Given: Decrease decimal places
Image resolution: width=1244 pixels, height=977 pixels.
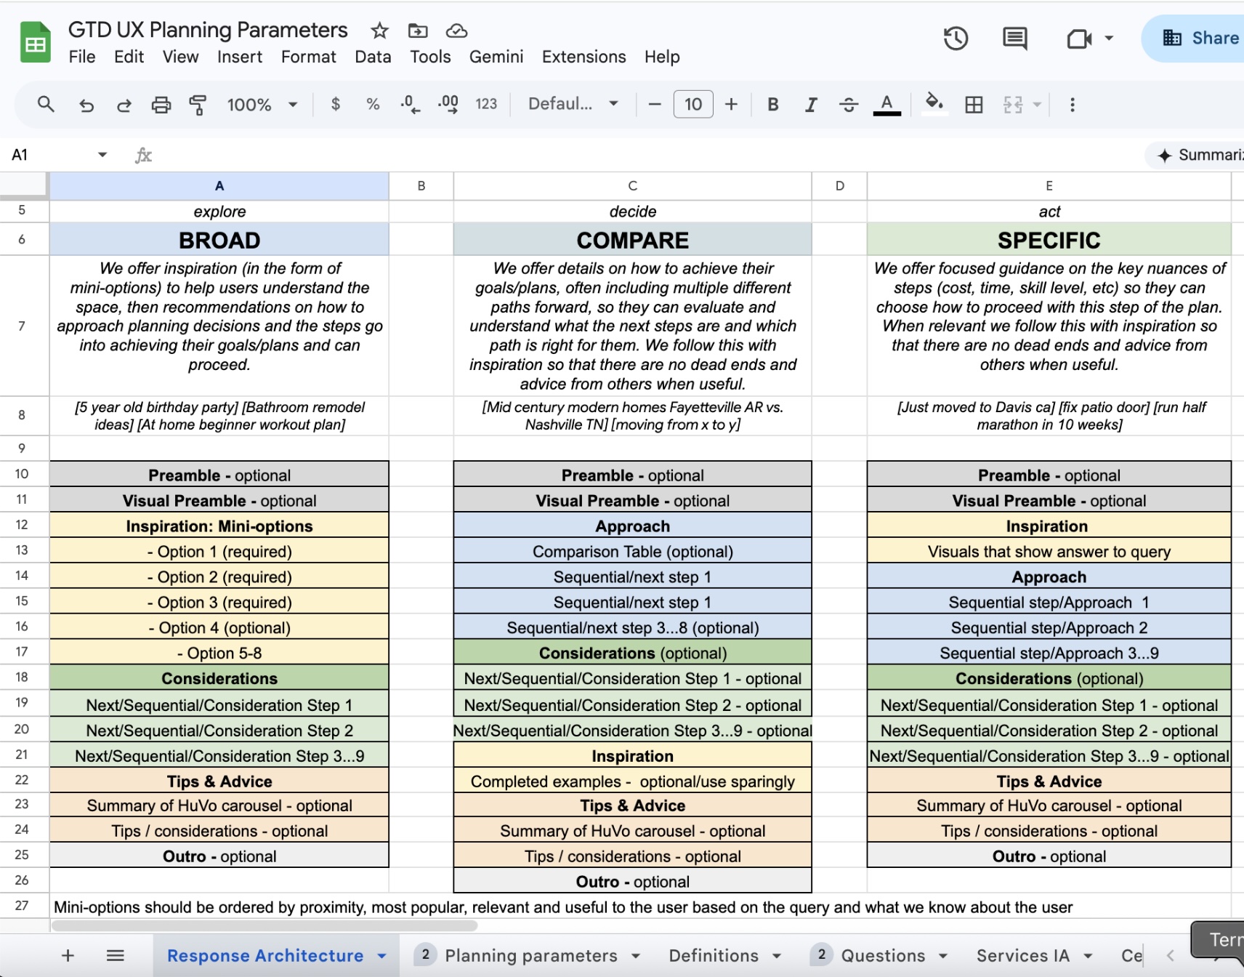Looking at the screenshot, I should [410, 104].
